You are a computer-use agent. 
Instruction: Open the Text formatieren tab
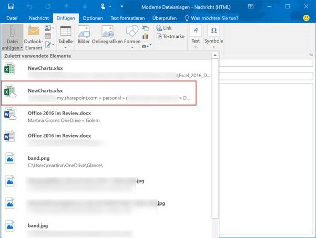pos(128,18)
